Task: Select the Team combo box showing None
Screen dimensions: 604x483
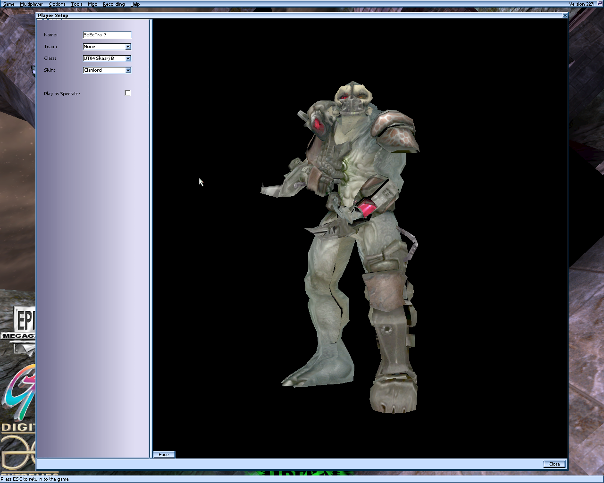Action: pyautogui.click(x=107, y=47)
